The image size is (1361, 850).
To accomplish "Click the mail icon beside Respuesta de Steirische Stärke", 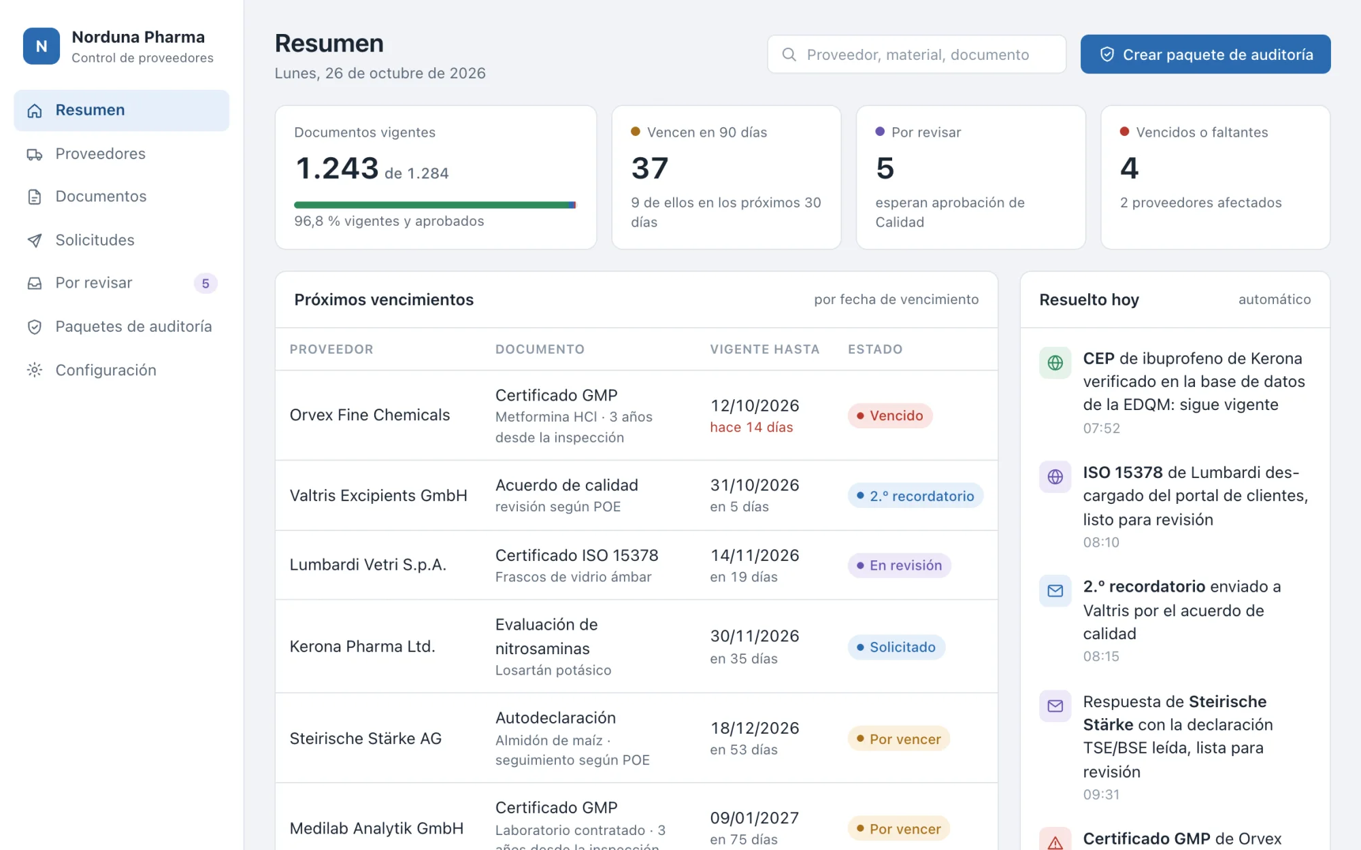I will tap(1055, 707).
